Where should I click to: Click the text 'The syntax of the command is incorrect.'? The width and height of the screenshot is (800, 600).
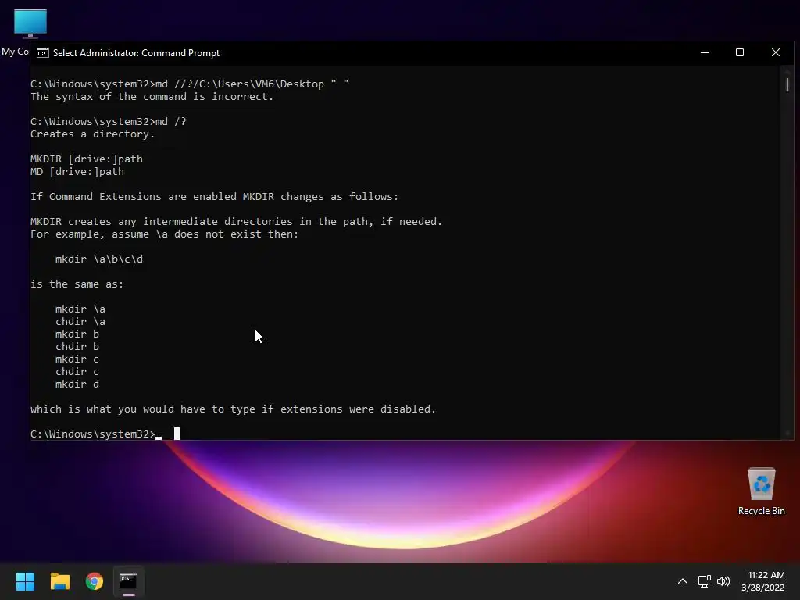152,96
